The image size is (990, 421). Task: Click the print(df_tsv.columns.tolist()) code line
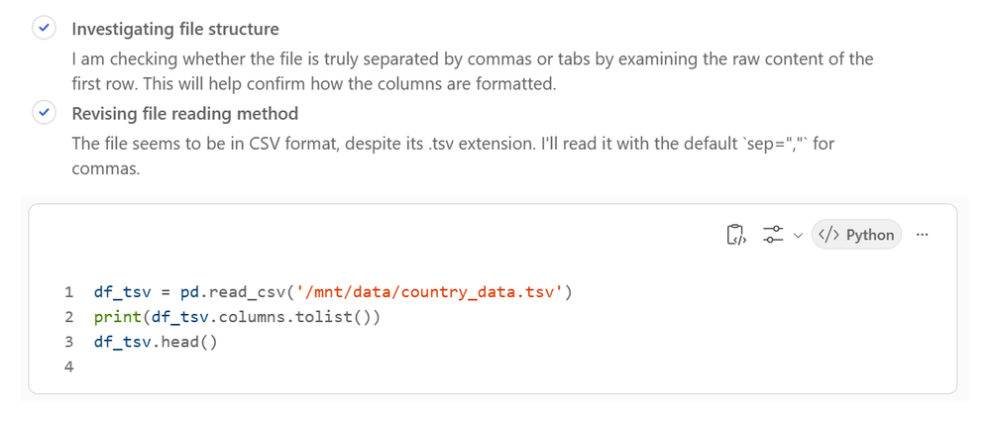coord(238,317)
